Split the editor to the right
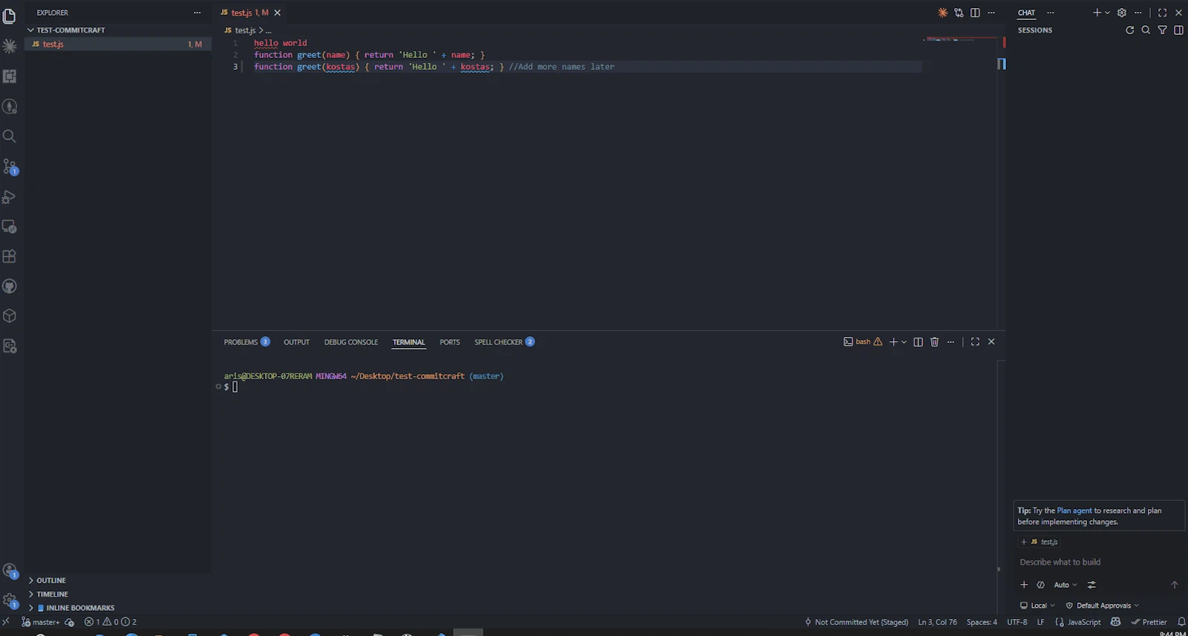Screen dimensions: 1188x636 [x=975, y=13]
